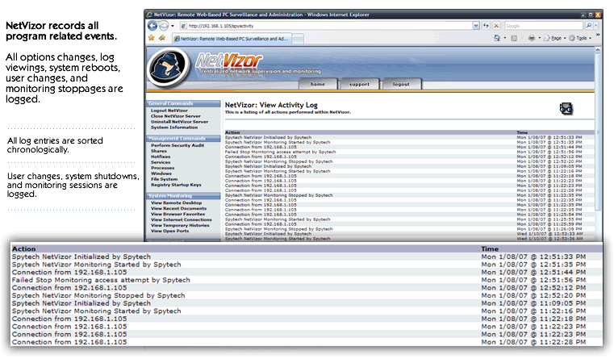Open the address bar dropdown arrow
Screen dimensions: 614x359
476,26
